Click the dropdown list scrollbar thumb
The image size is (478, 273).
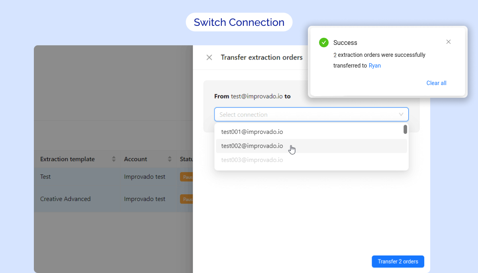click(405, 130)
